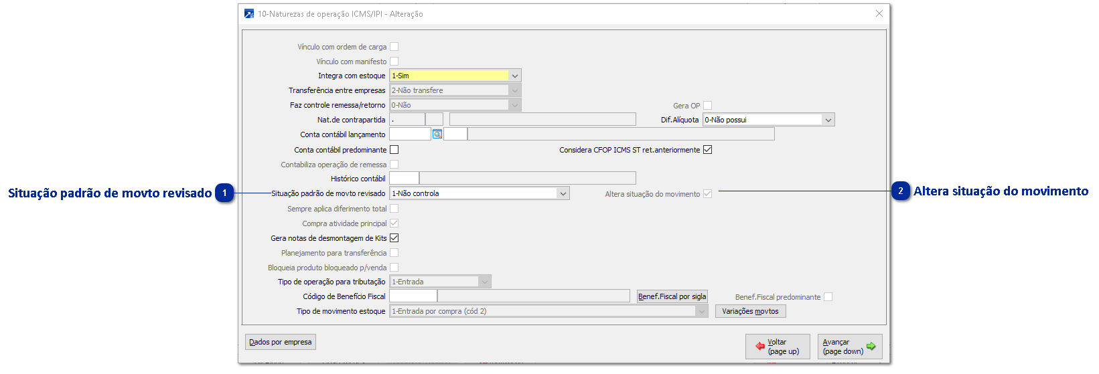Image resolution: width=1099 pixels, height=374 pixels.
Task: Click the application icon in the title bar
Action: 249,13
